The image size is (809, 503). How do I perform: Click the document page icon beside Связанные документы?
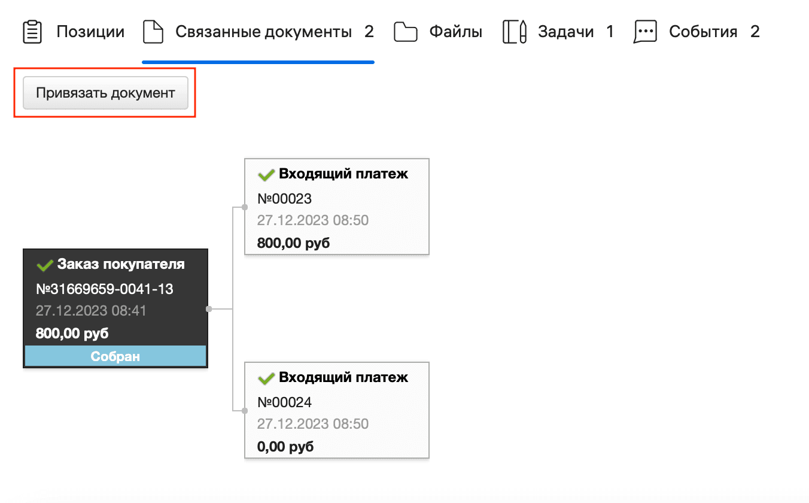coord(153,31)
